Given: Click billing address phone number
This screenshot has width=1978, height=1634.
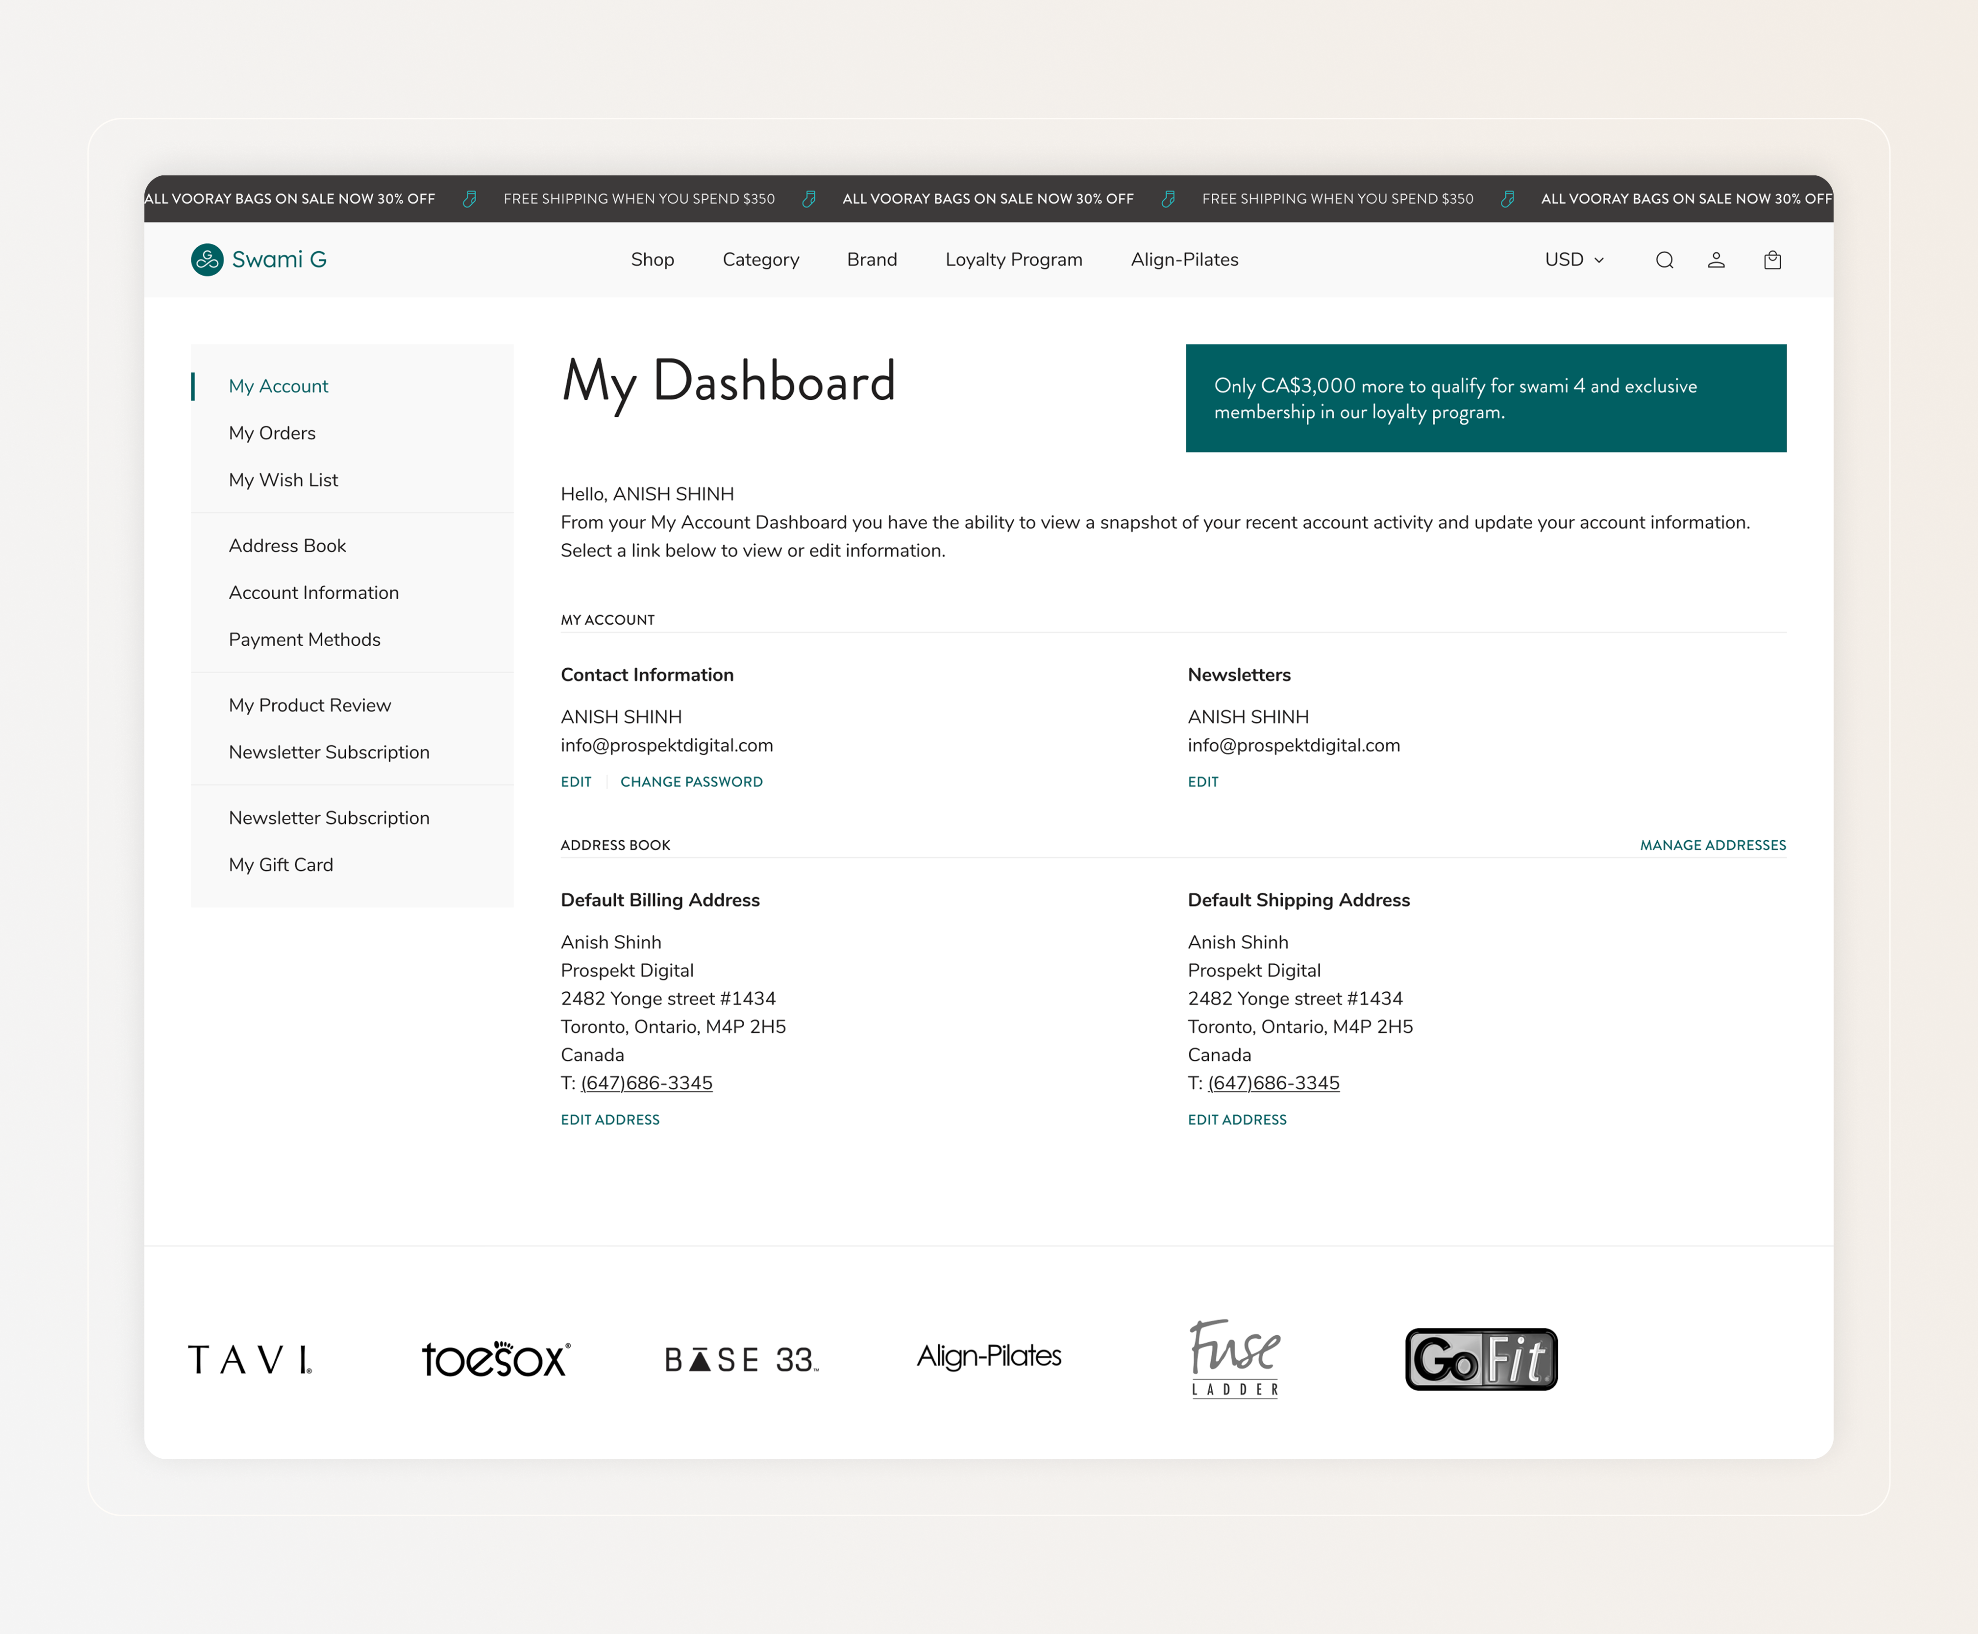Looking at the screenshot, I should click(x=647, y=1084).
